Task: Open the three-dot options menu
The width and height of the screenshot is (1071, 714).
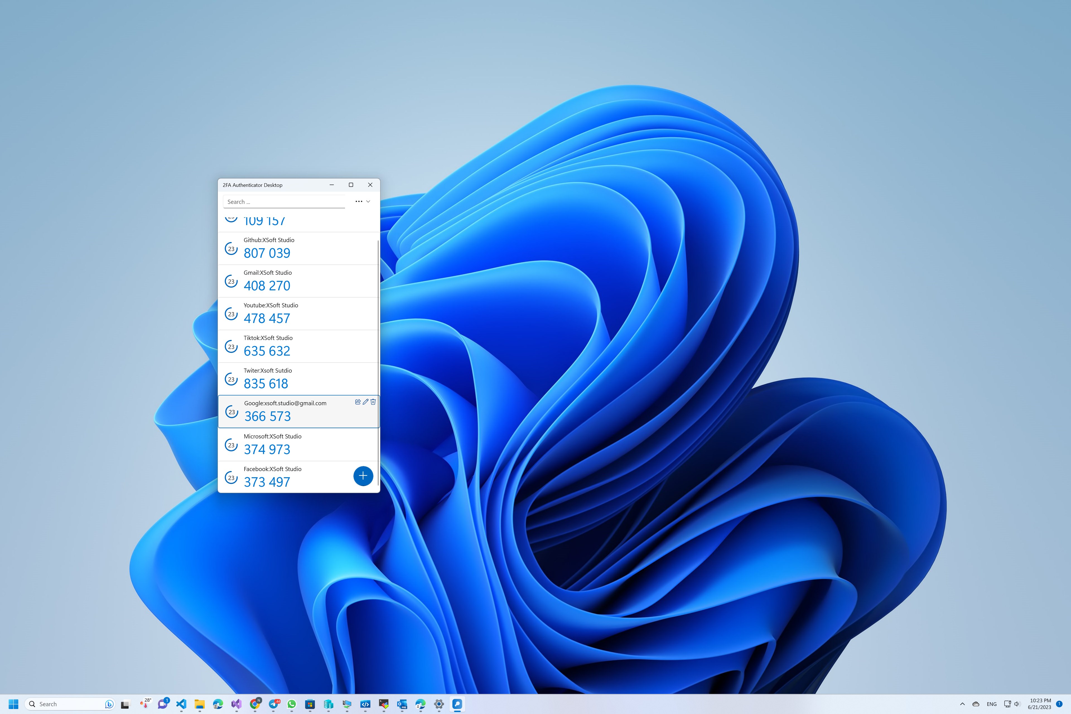Action: 359,201
